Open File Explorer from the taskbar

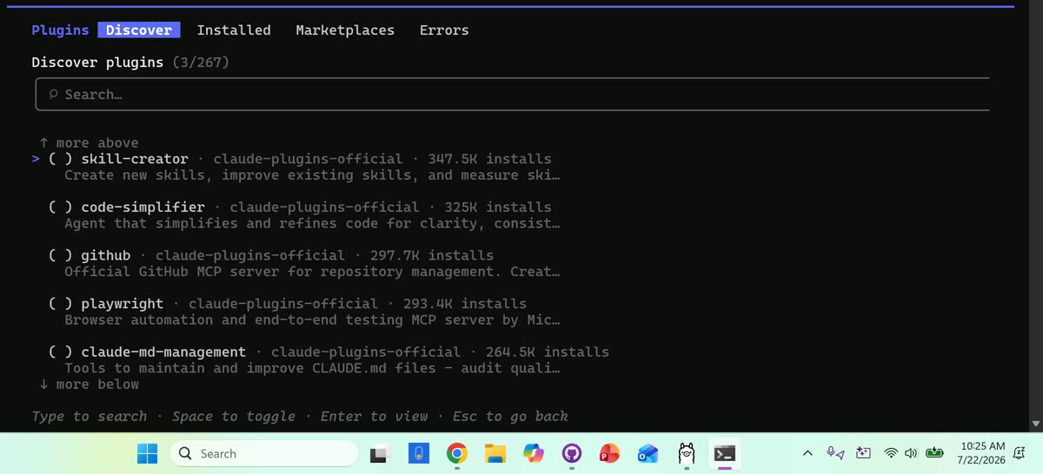coord(495,453)
